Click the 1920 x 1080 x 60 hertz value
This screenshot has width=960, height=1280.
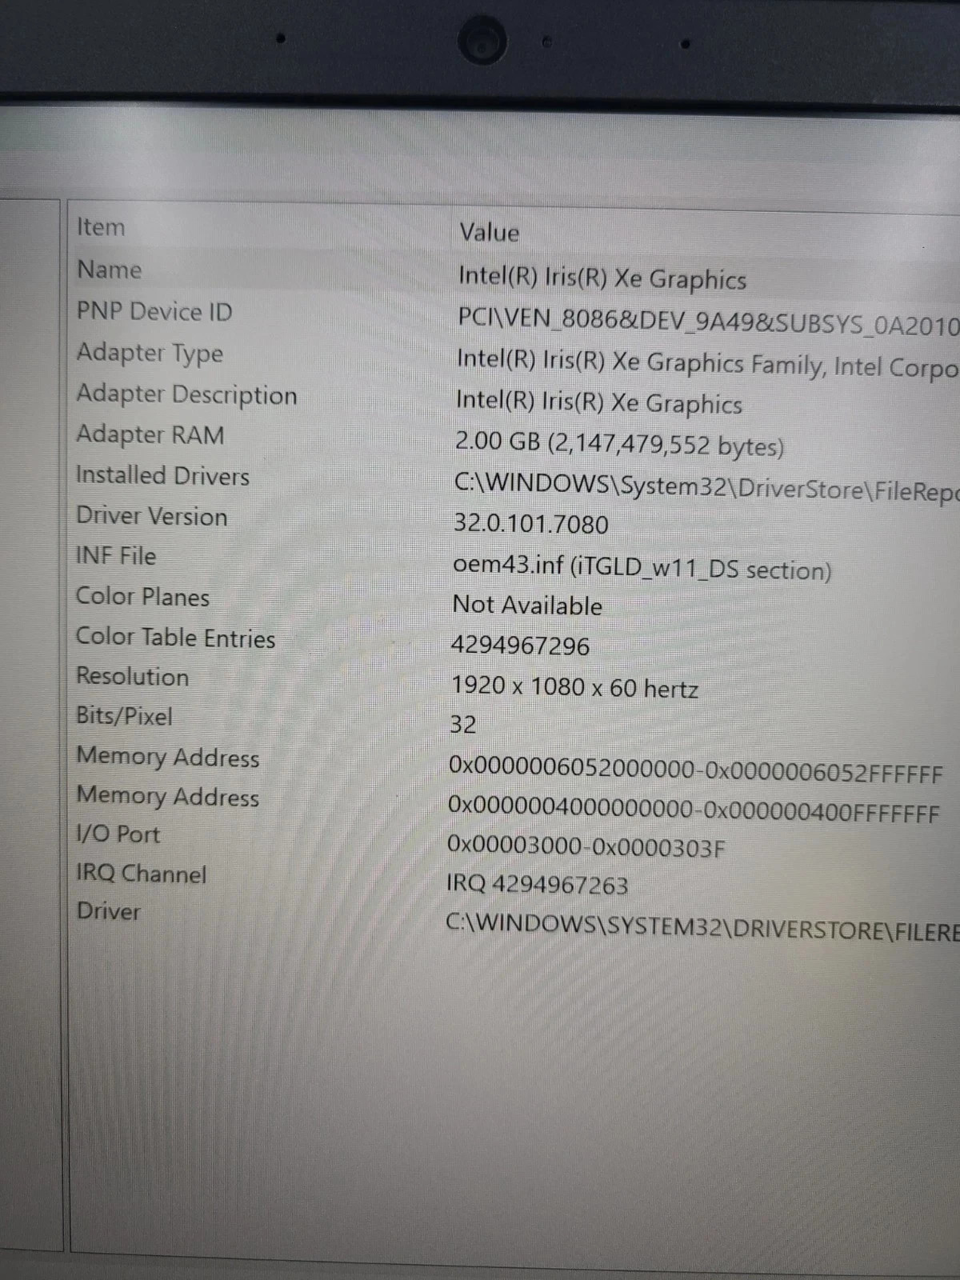coord(574,687)
